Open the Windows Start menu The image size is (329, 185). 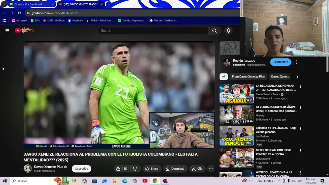(5, 181)
